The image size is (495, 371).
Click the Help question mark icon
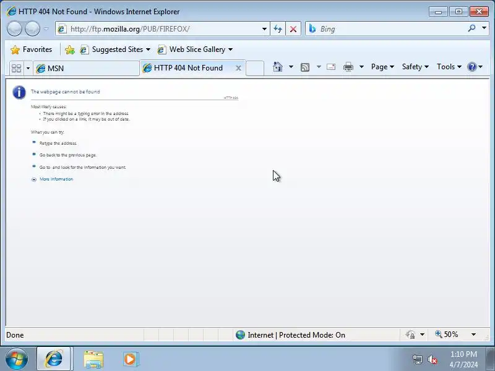click(472, 67)
